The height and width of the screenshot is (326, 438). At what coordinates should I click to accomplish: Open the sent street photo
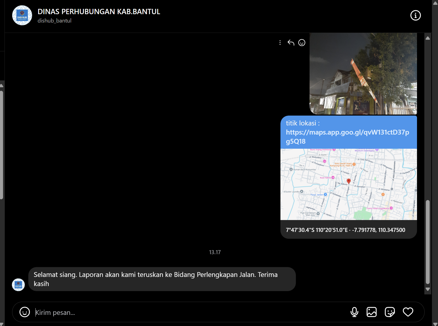point(363,74)
